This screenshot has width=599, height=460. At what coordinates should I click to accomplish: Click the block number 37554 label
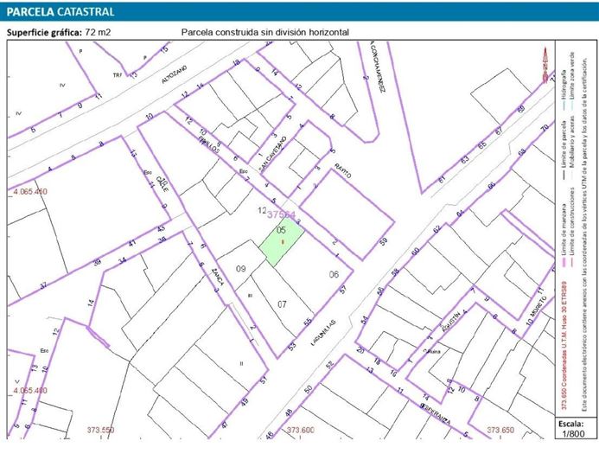pyautogui.click(x=281, y=214)
